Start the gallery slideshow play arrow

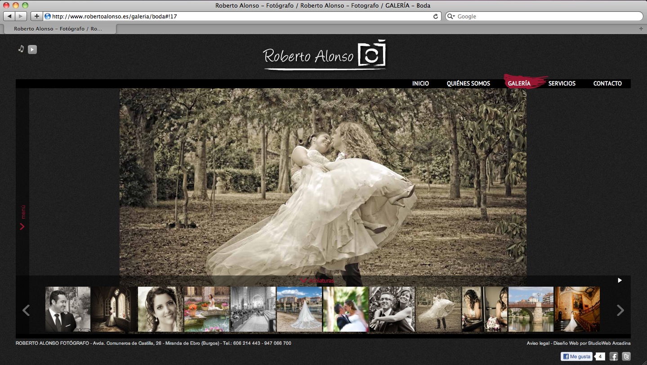coord(620,280)
